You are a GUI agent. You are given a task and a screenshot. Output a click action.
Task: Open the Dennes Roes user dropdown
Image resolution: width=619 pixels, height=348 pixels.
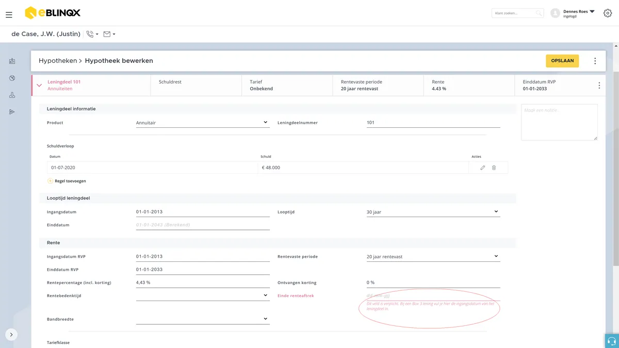[579, 13]
